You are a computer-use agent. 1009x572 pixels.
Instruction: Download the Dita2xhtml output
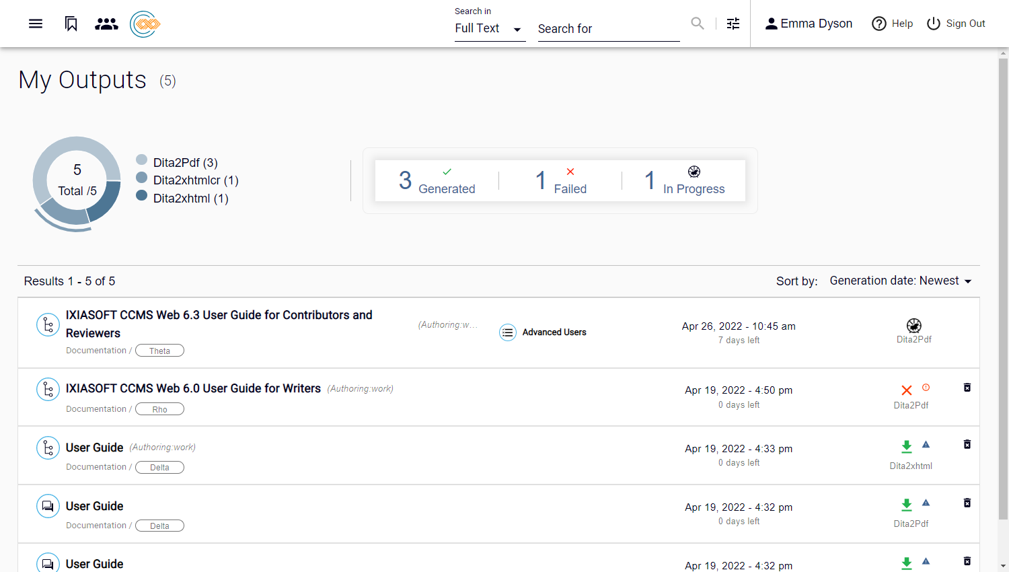point(907,447)
